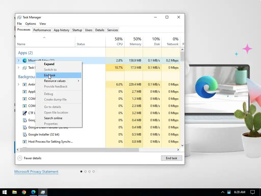The width and height of the screenshot is (261, 196).
Task: Sort processes by CPU column
Action: tap(115, 42)
